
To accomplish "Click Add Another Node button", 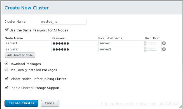I will point(20,55).
